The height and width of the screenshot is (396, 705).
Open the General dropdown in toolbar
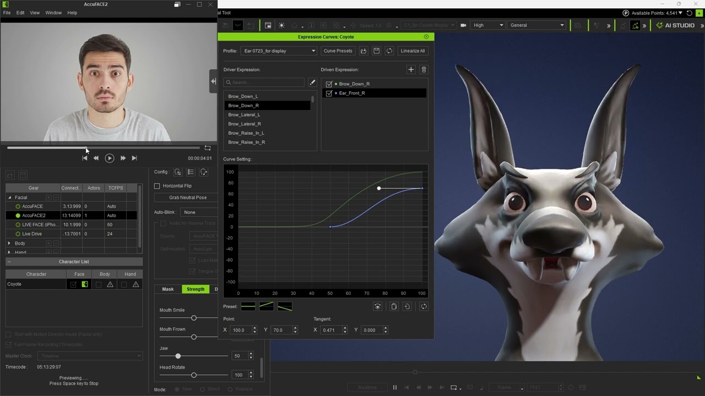click(x=537, y=25)
